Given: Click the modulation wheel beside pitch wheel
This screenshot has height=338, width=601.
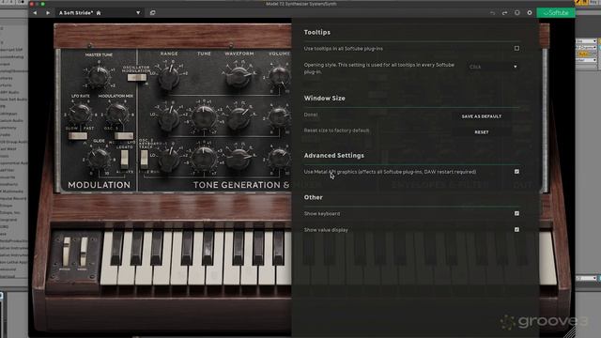Looking at the screenshot, I should point(84,252).
